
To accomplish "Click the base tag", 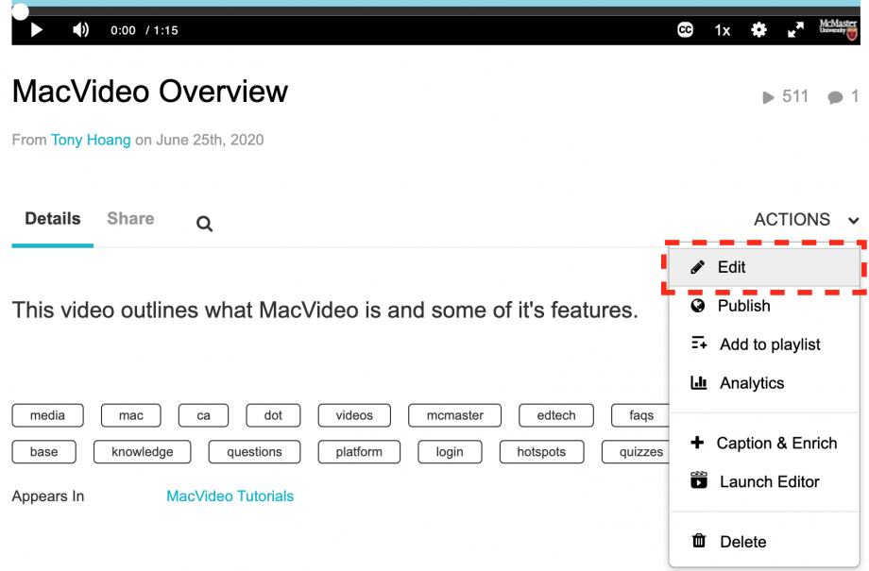I will coord(43,452).
